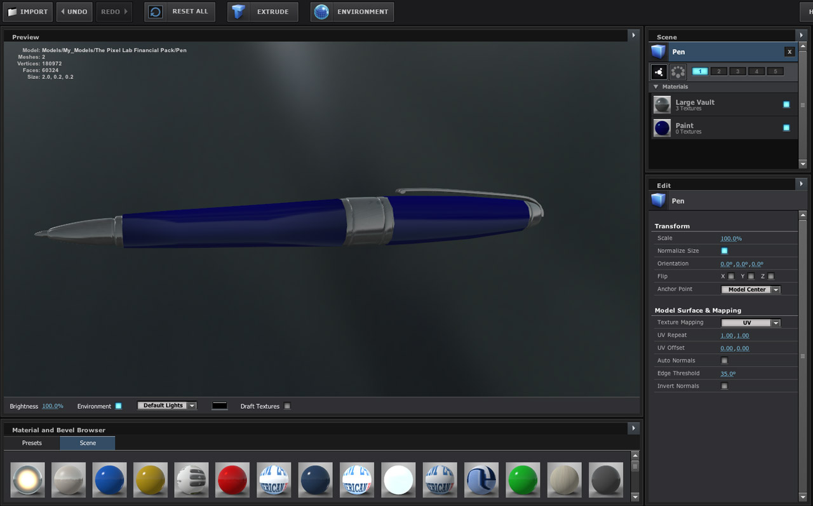Remove Pen model with X button
Image resolution: width=813 pixels, height=506 pixels.
(789, 51)
